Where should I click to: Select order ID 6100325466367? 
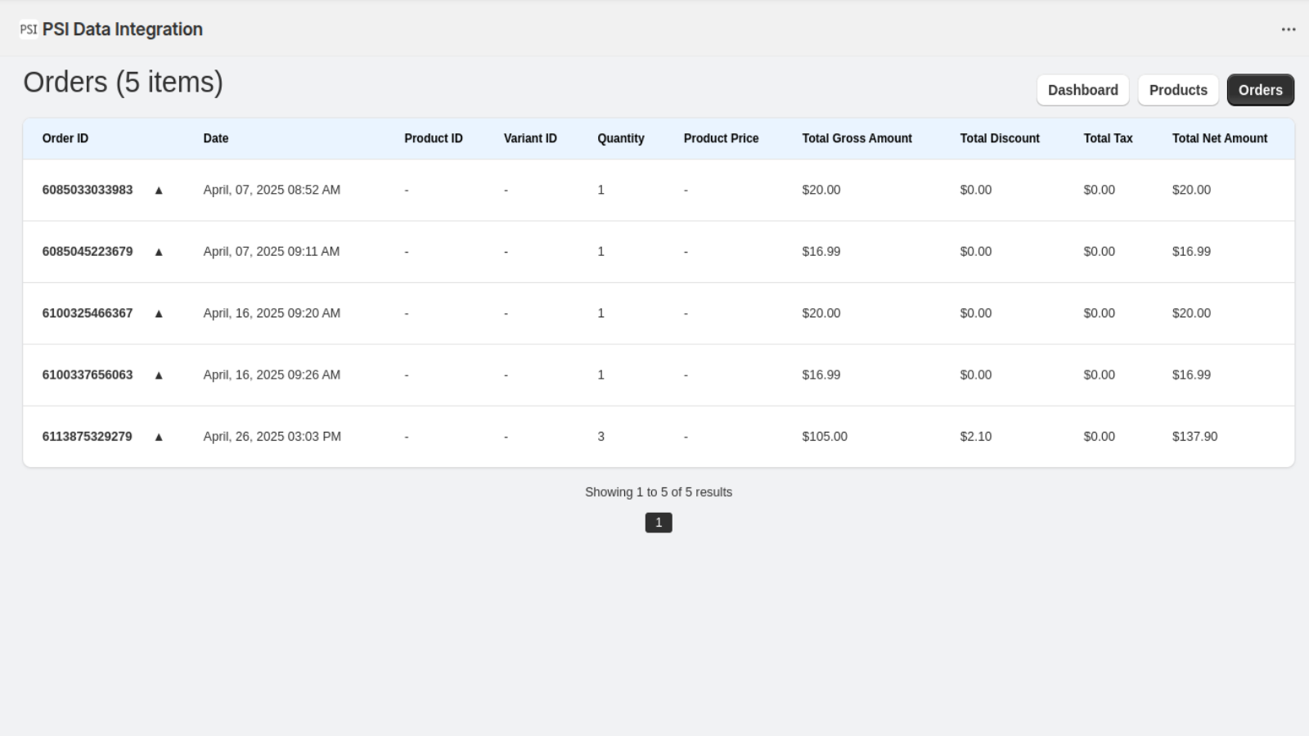88,313
